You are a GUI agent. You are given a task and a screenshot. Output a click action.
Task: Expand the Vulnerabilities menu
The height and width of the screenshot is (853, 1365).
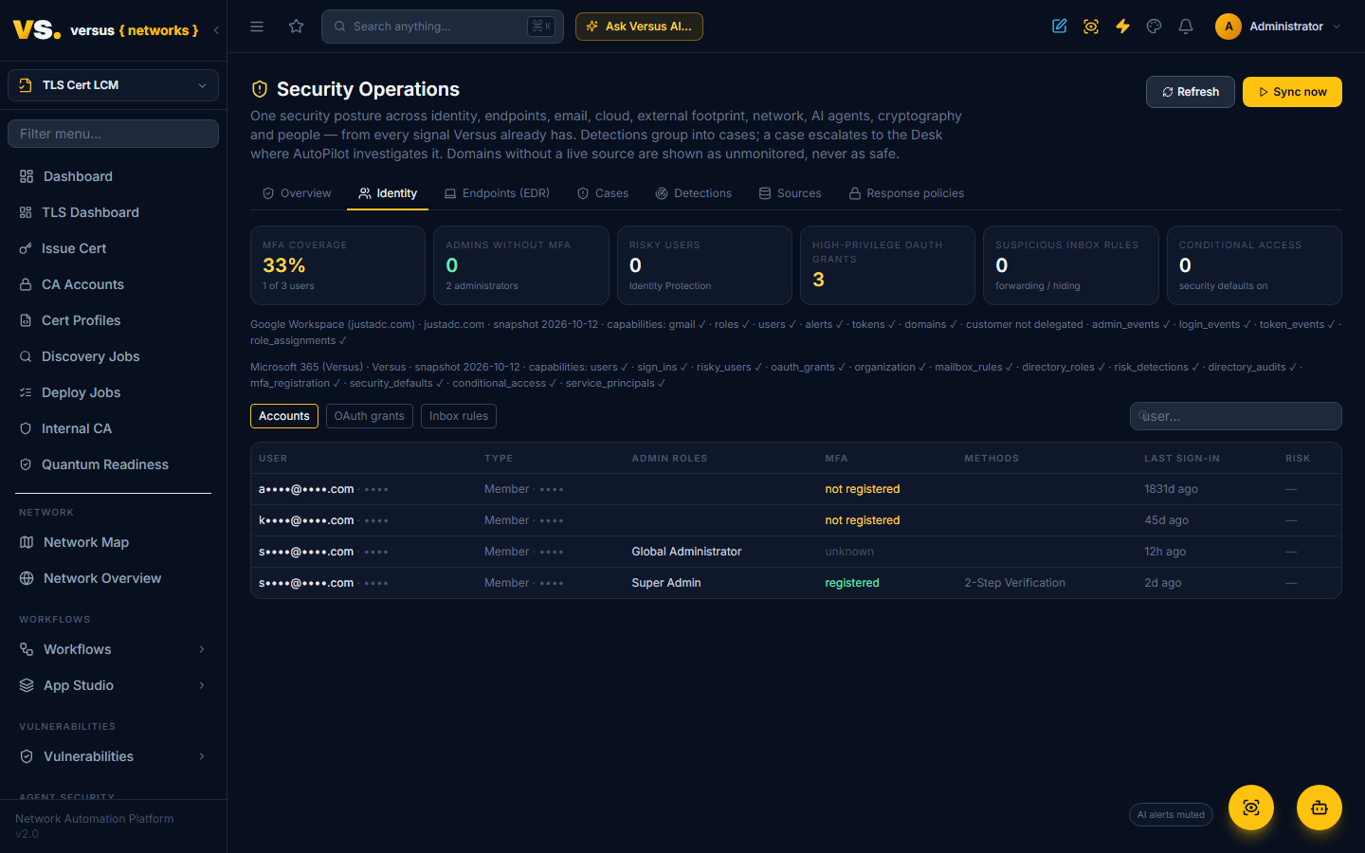pos(113,756)
